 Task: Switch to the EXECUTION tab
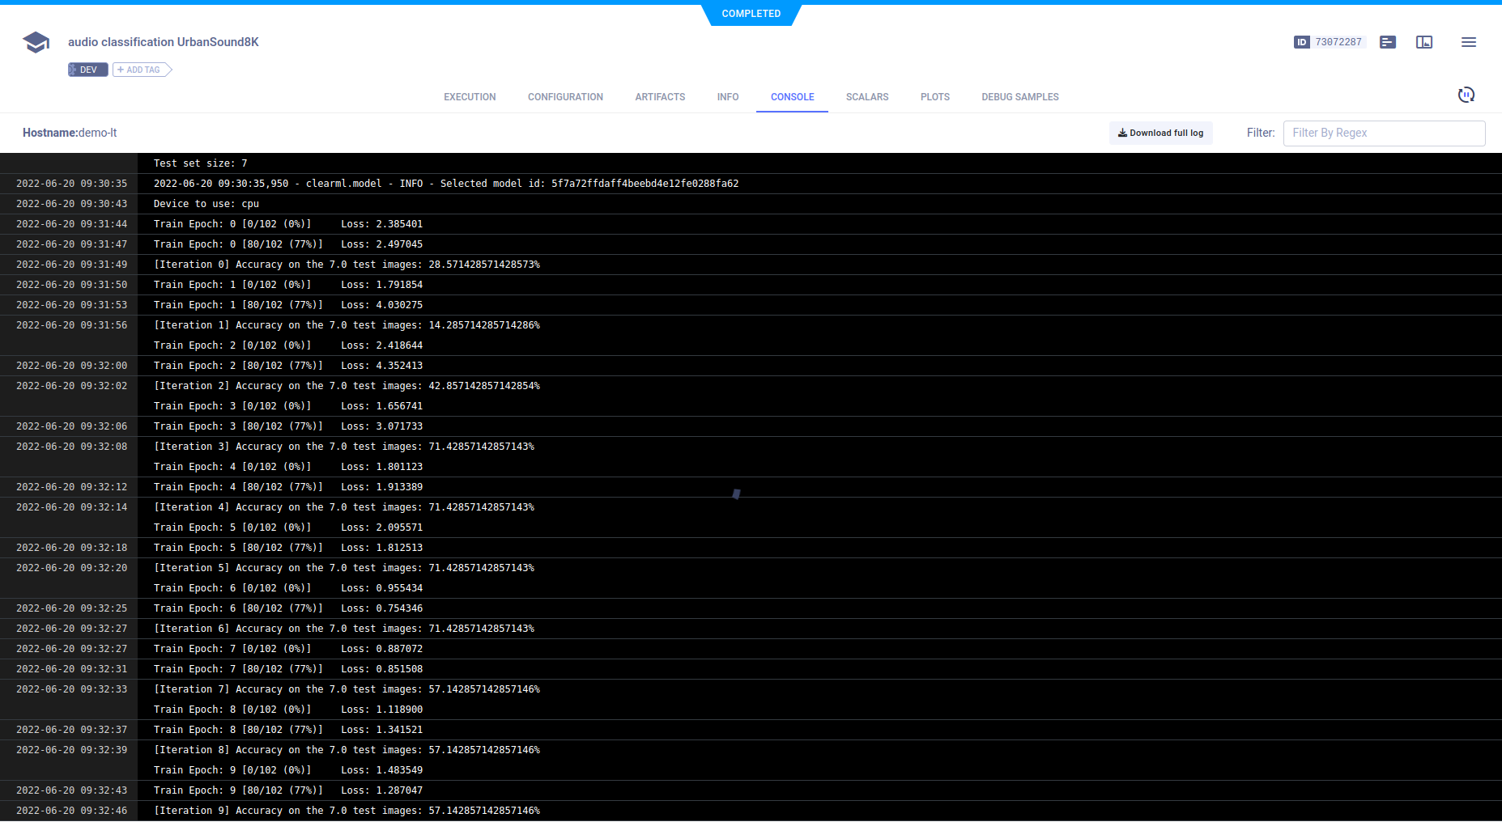470,97
